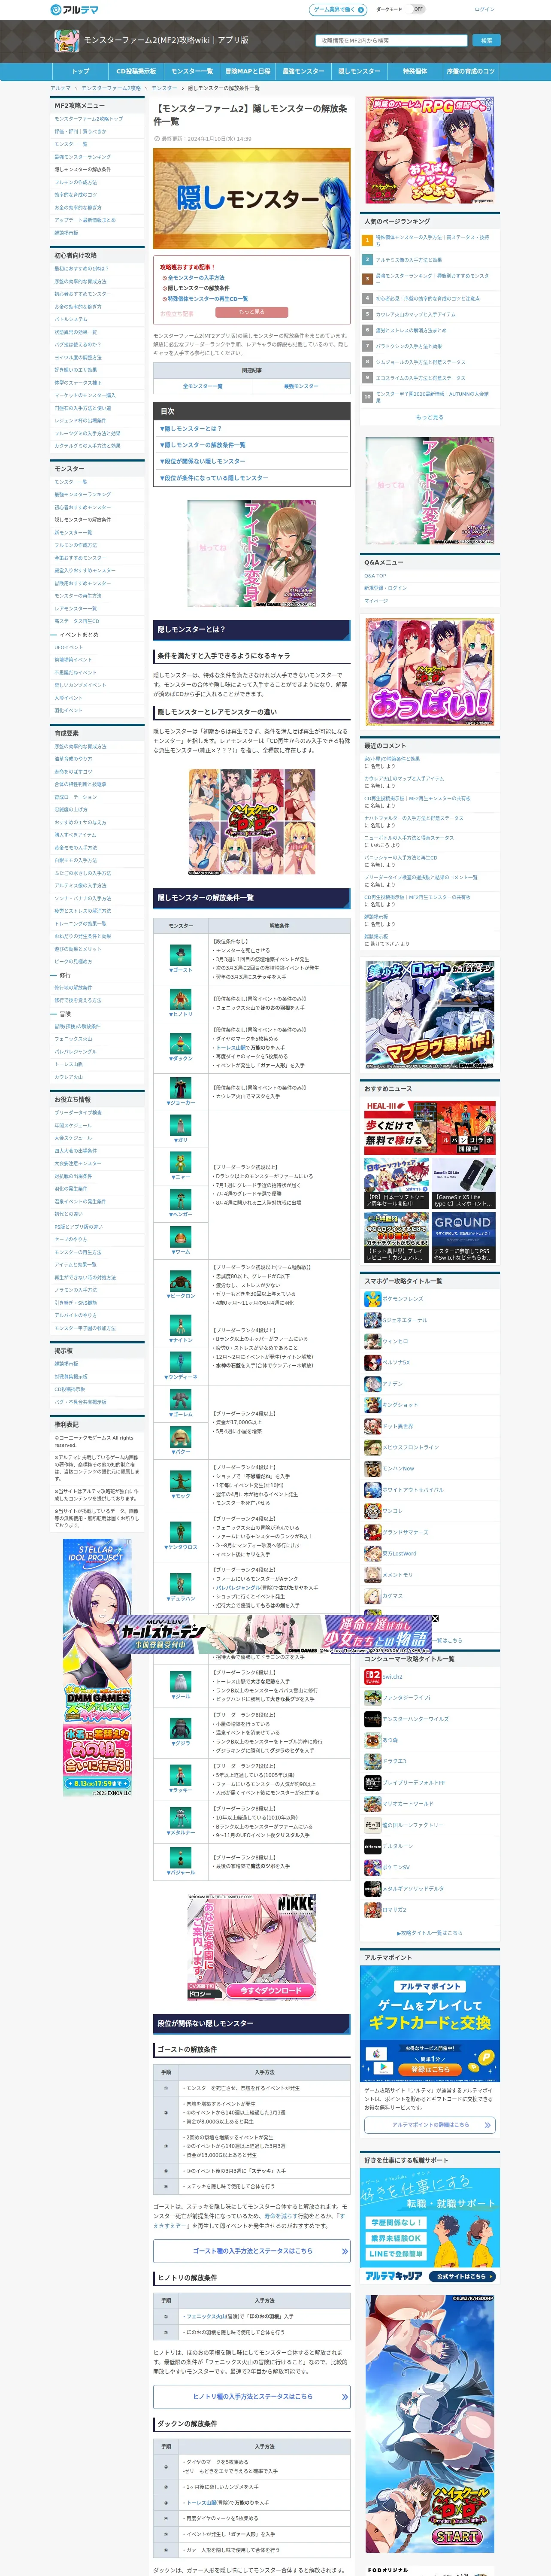Toggle the dark mode switch

tap(418, 9)
